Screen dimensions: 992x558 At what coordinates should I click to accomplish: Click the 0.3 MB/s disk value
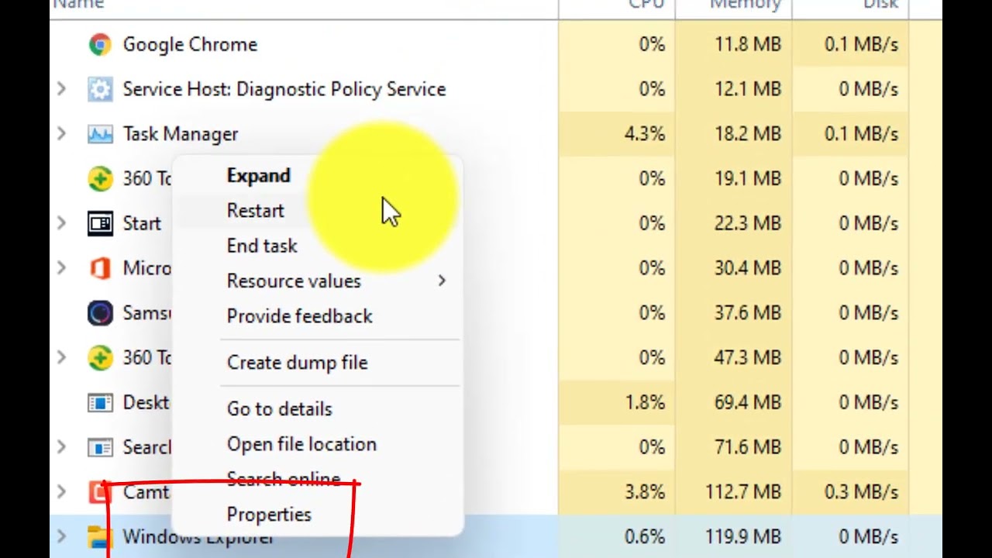(862, 492)
